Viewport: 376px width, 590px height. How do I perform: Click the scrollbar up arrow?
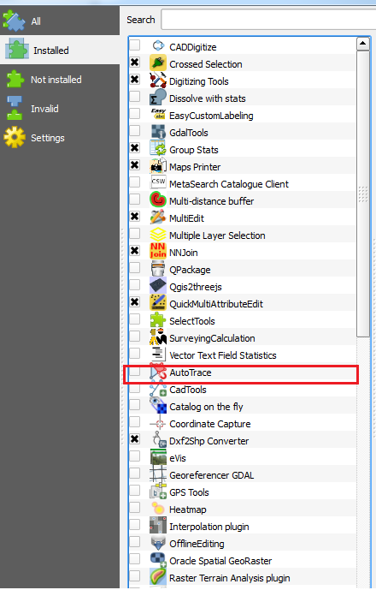pos(363,44)
